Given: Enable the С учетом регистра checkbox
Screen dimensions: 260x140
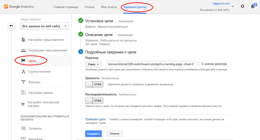Looking at the screenshot, I should tap(198, 64).
